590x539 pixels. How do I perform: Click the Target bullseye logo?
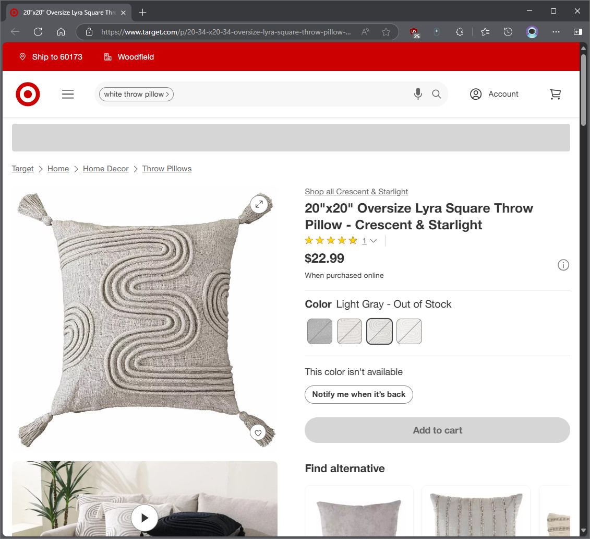[x=28, y=94]
